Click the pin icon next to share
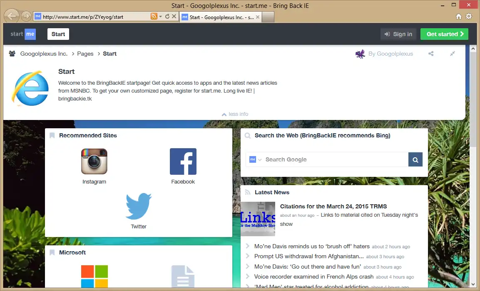This screenshot has height=291, width=480. click(453, 54)
